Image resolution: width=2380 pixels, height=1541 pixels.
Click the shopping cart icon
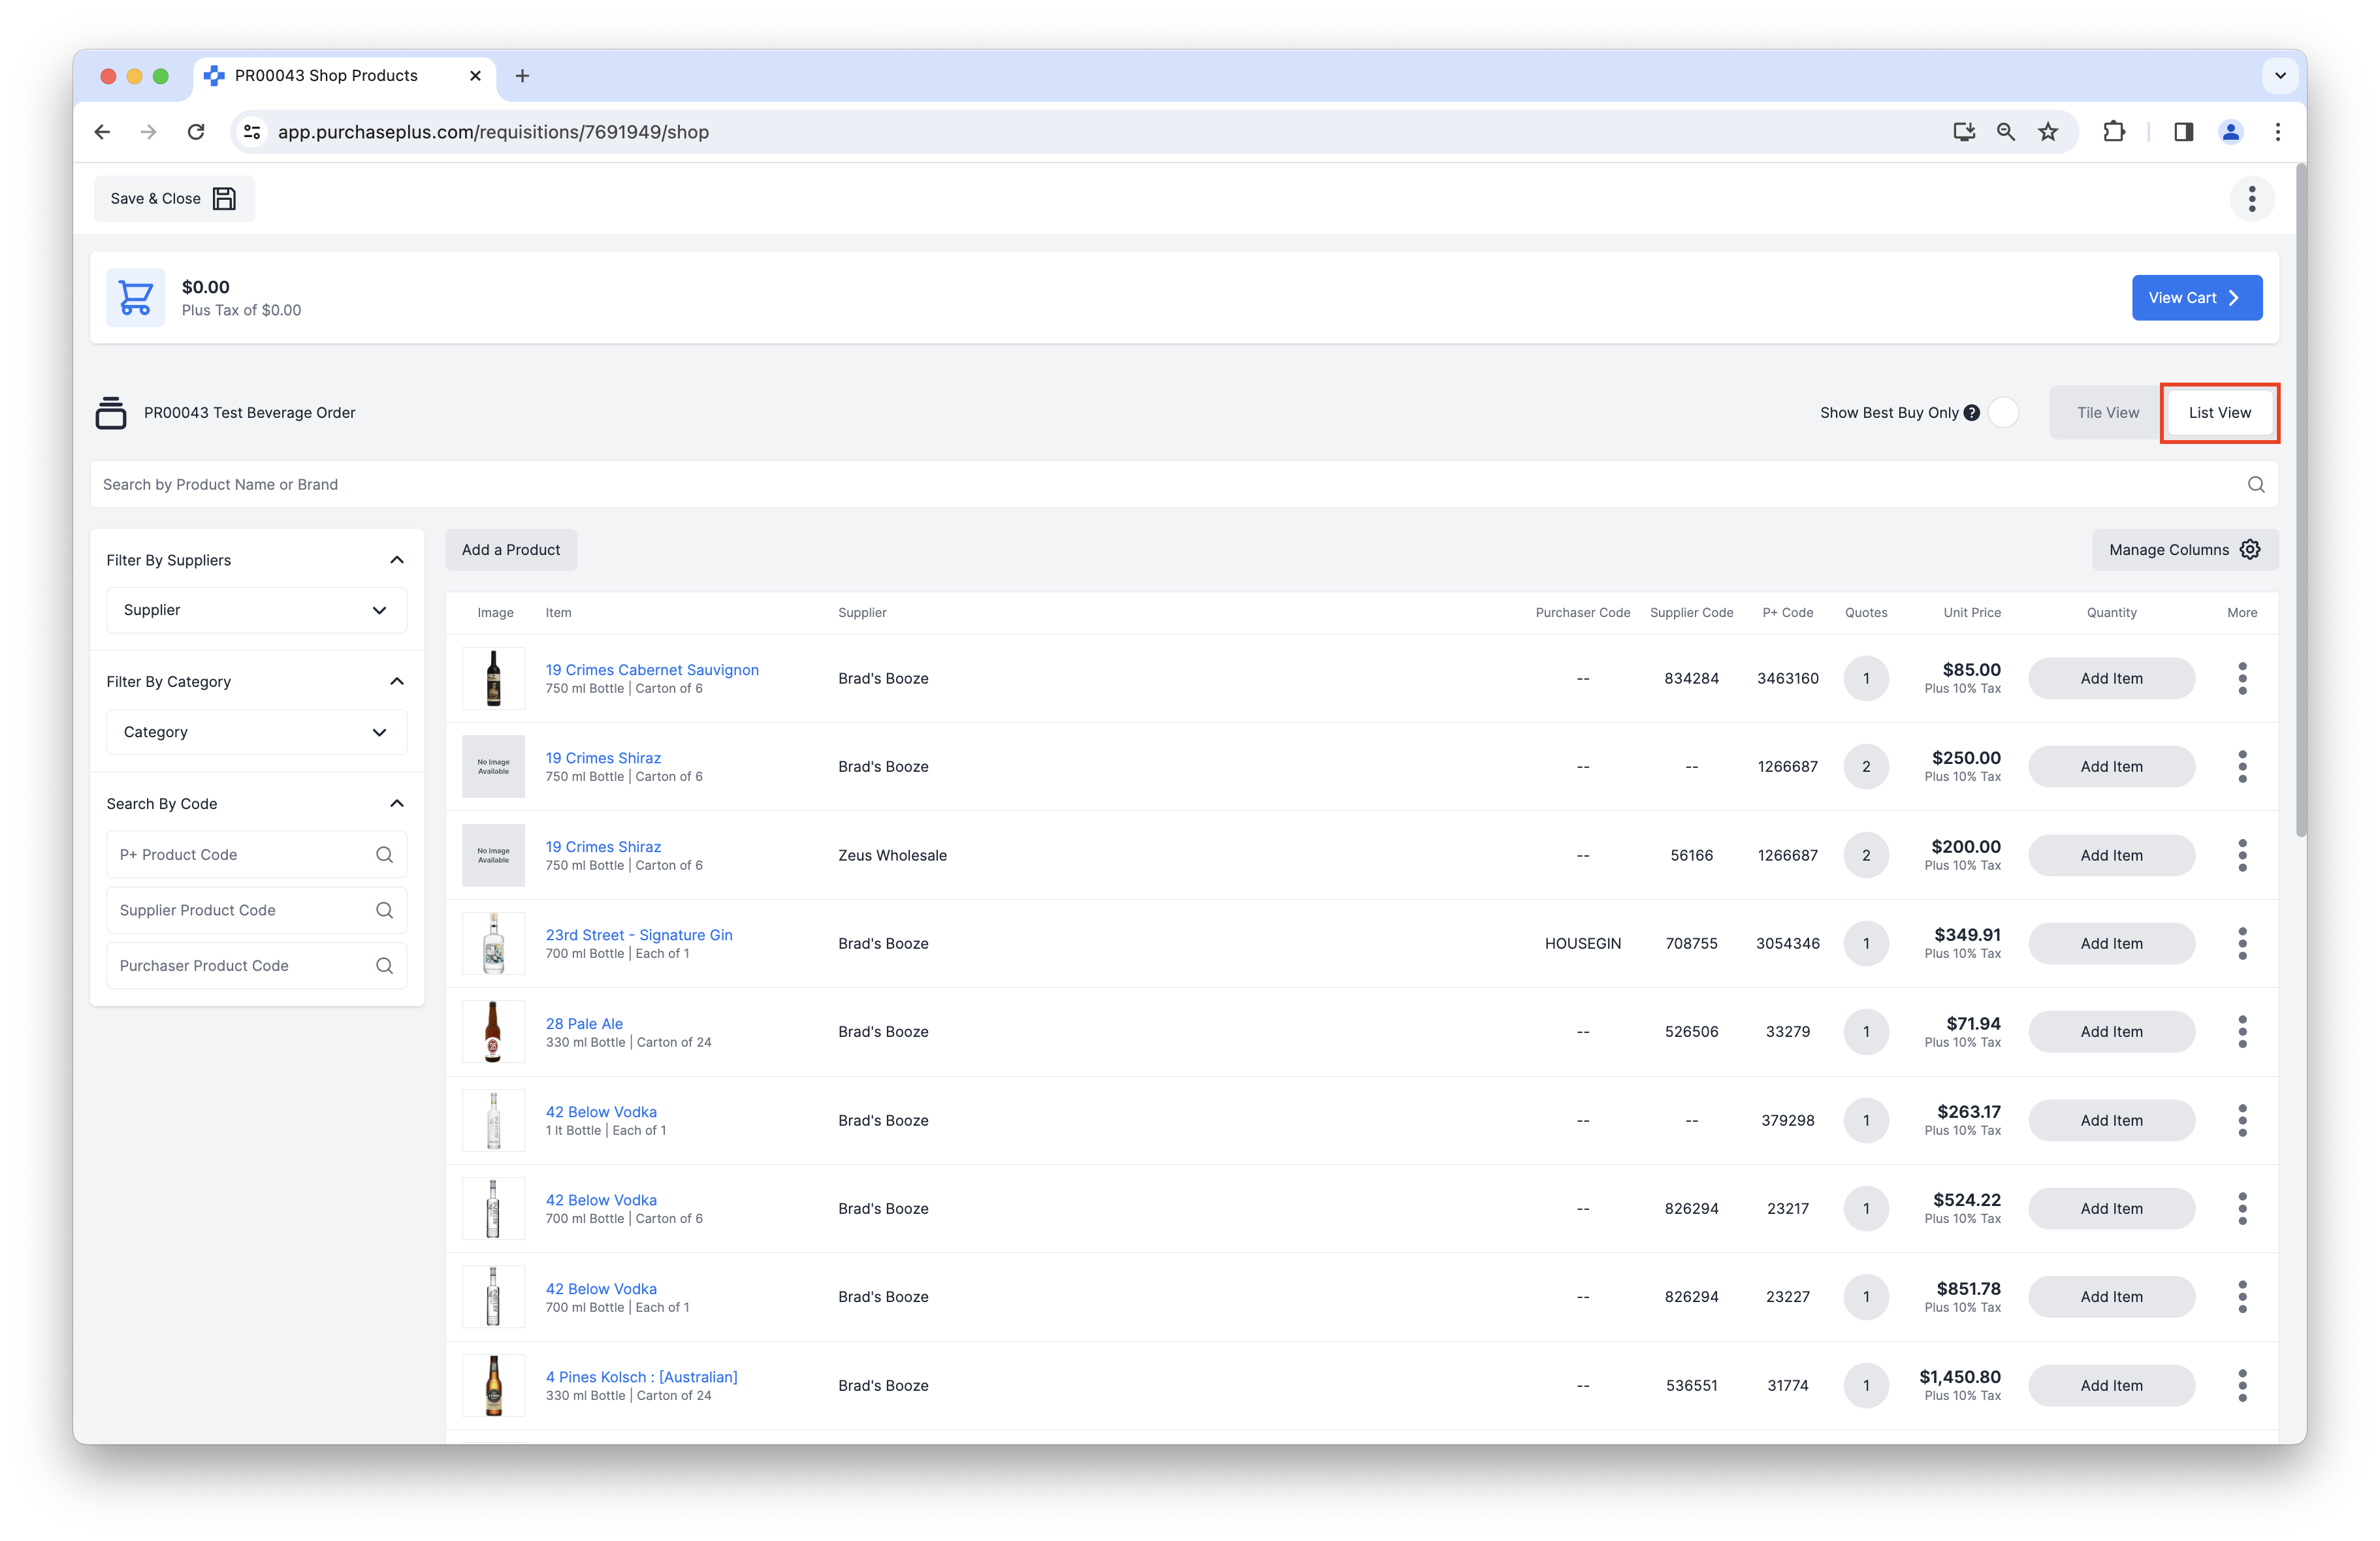coord(135,297)
